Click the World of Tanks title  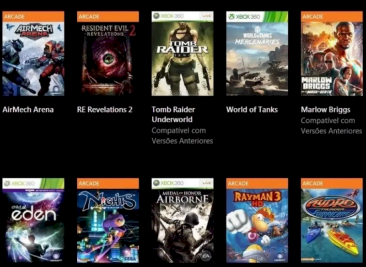coord(252,110)
